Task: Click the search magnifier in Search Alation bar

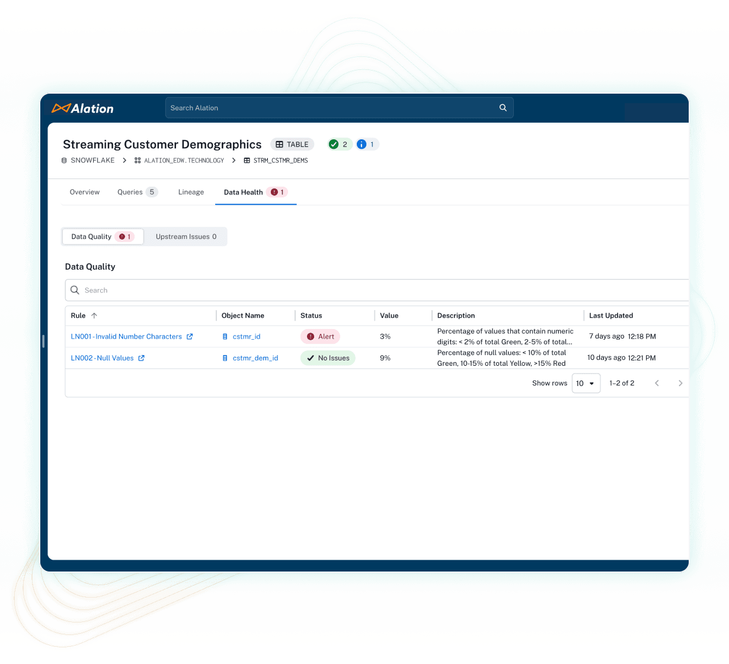Action: click(x=503, y=107)
